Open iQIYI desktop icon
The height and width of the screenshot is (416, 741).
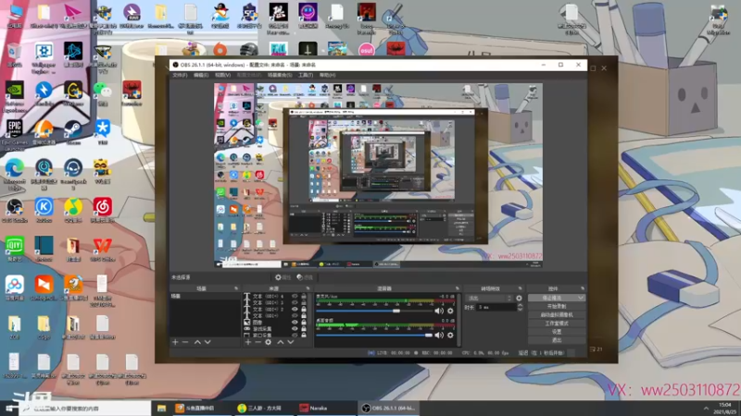(14, 249)
